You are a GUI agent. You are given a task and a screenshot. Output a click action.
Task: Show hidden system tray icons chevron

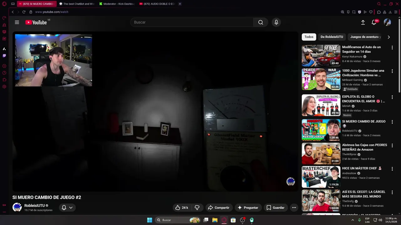352,220
